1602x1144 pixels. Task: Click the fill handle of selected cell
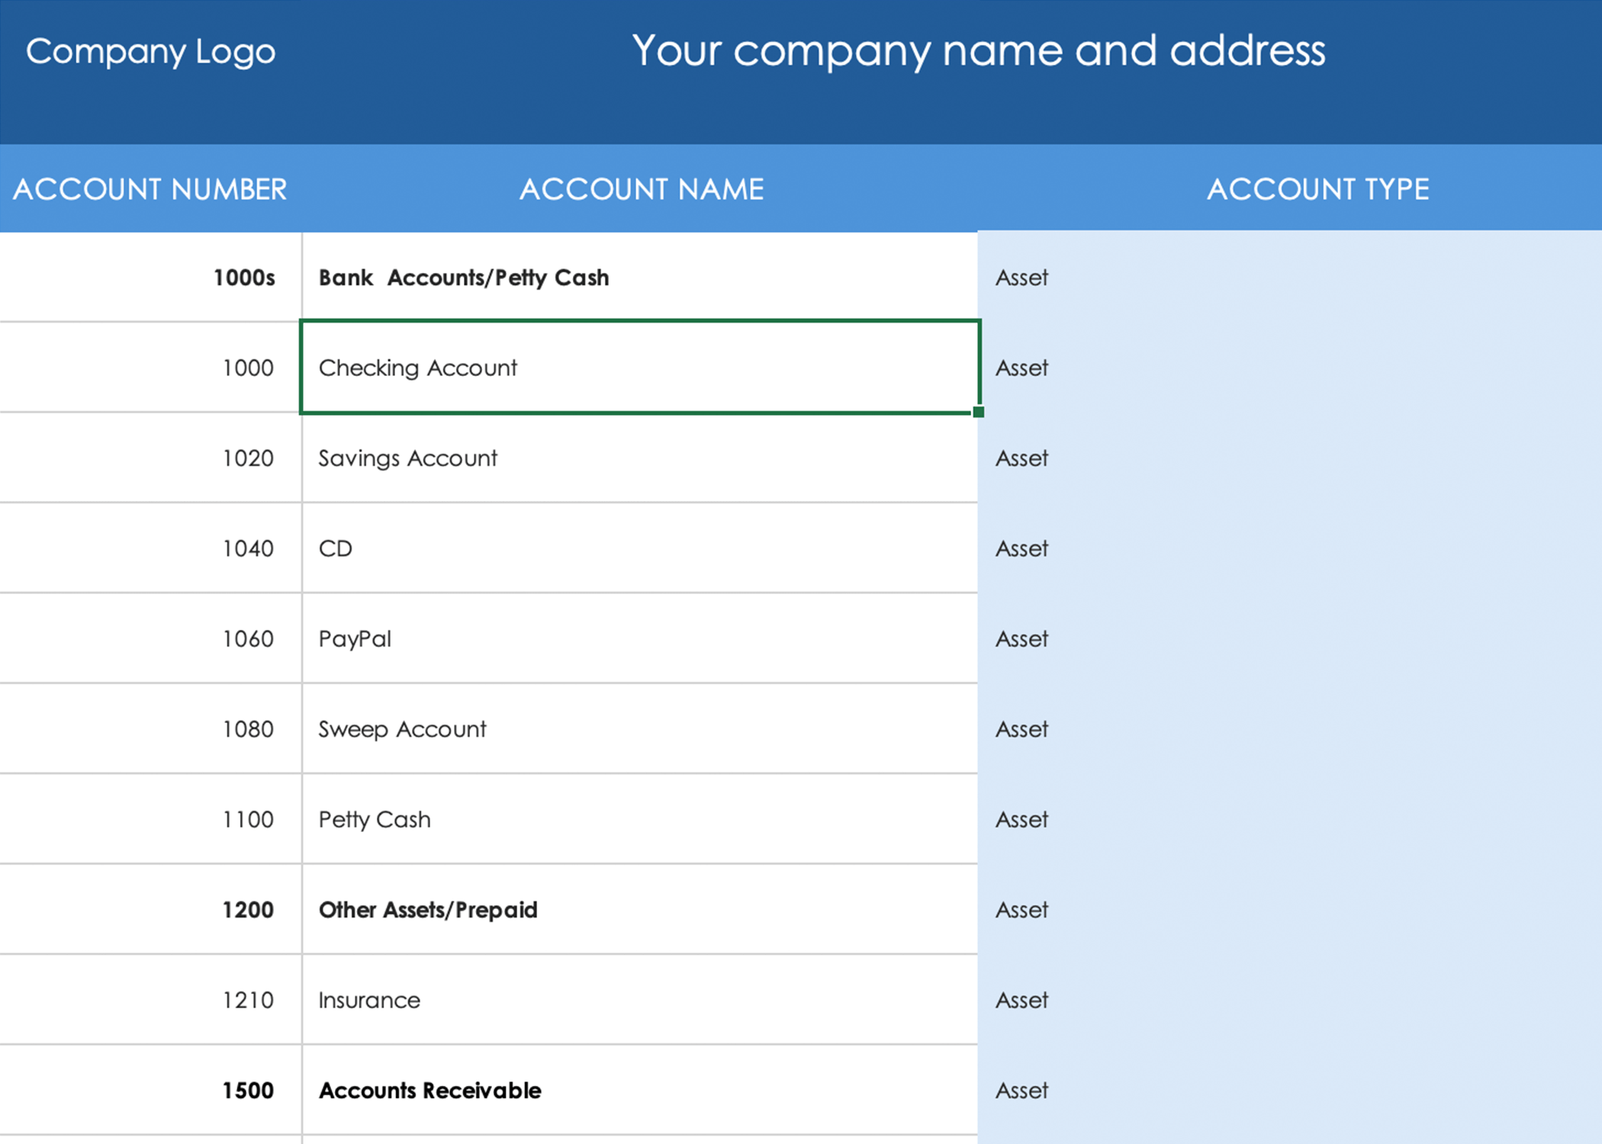979,412
